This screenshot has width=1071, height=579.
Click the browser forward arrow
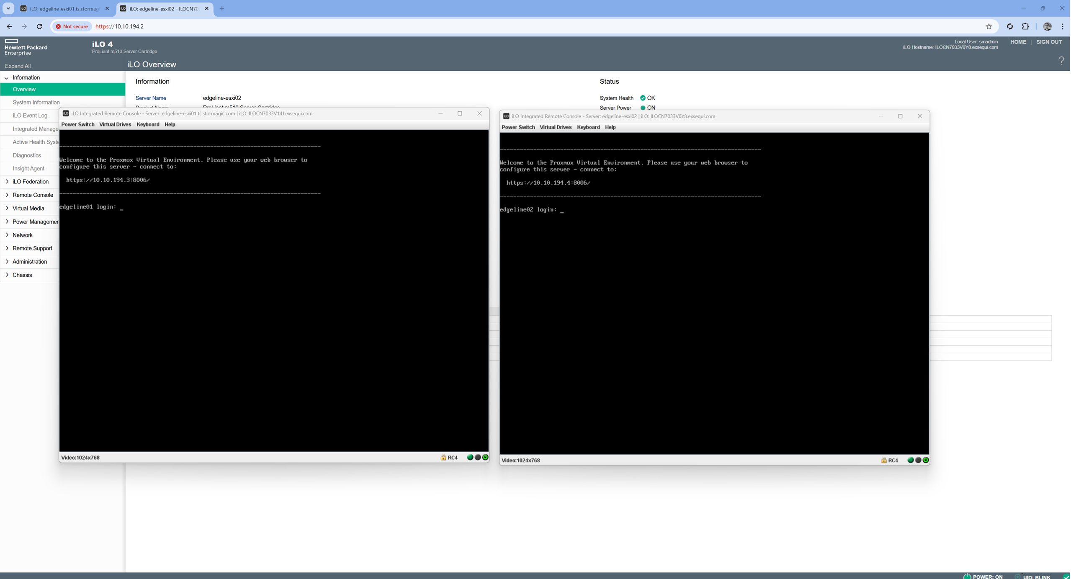tap(24, 26)
